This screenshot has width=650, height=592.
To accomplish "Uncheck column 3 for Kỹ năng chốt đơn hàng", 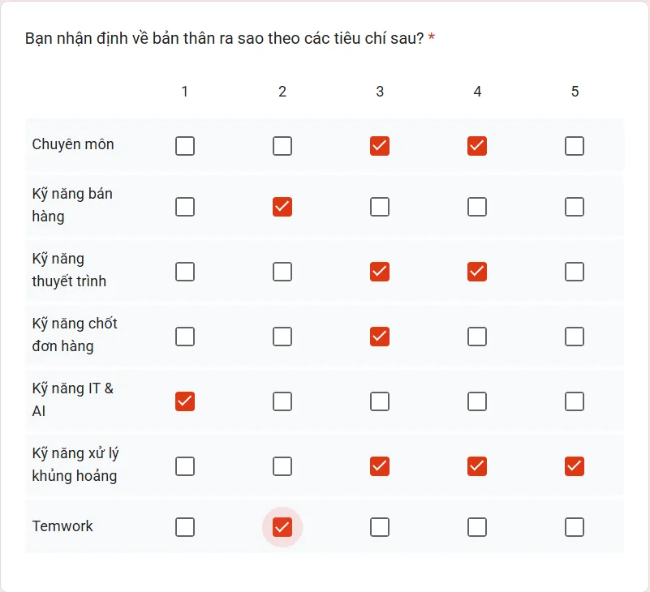I will 380,337.
